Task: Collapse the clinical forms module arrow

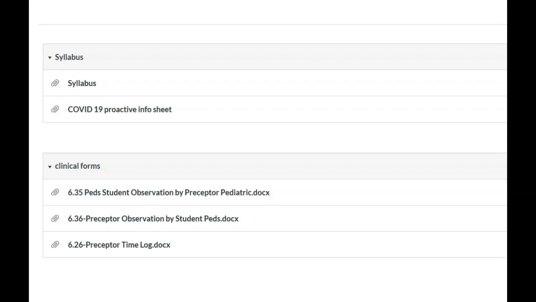Action: [50, 167]
